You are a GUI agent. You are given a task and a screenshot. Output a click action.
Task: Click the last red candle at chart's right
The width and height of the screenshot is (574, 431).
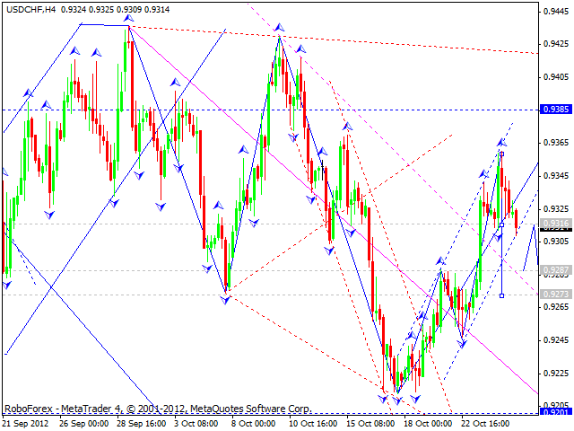click(x=516, y=218)
